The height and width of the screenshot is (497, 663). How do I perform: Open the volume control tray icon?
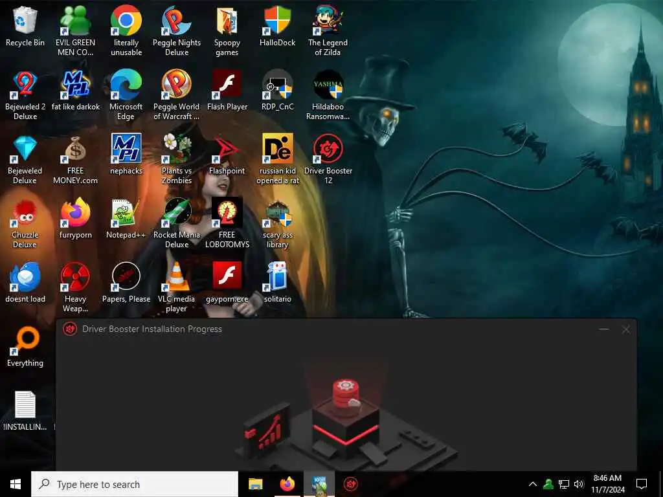tap(579, 484)
